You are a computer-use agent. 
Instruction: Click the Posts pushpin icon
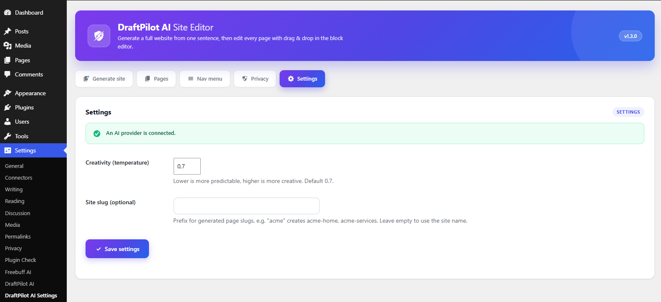click(x=8, y=31)
